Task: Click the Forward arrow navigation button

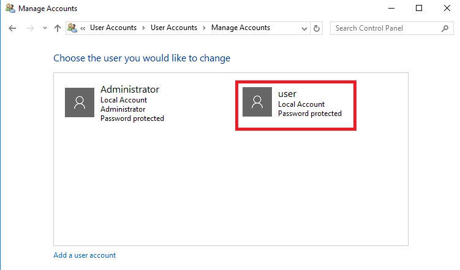Action: [31, 28]
